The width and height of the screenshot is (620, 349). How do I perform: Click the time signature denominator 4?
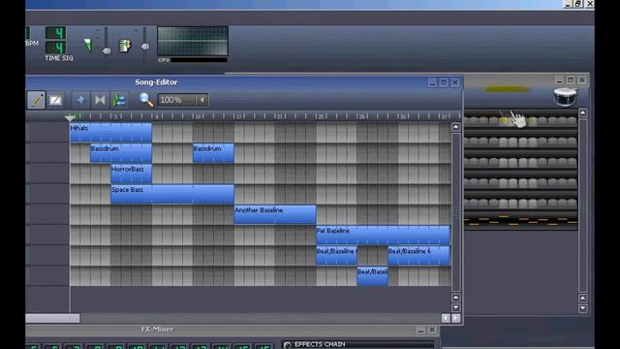pos(56,48)
